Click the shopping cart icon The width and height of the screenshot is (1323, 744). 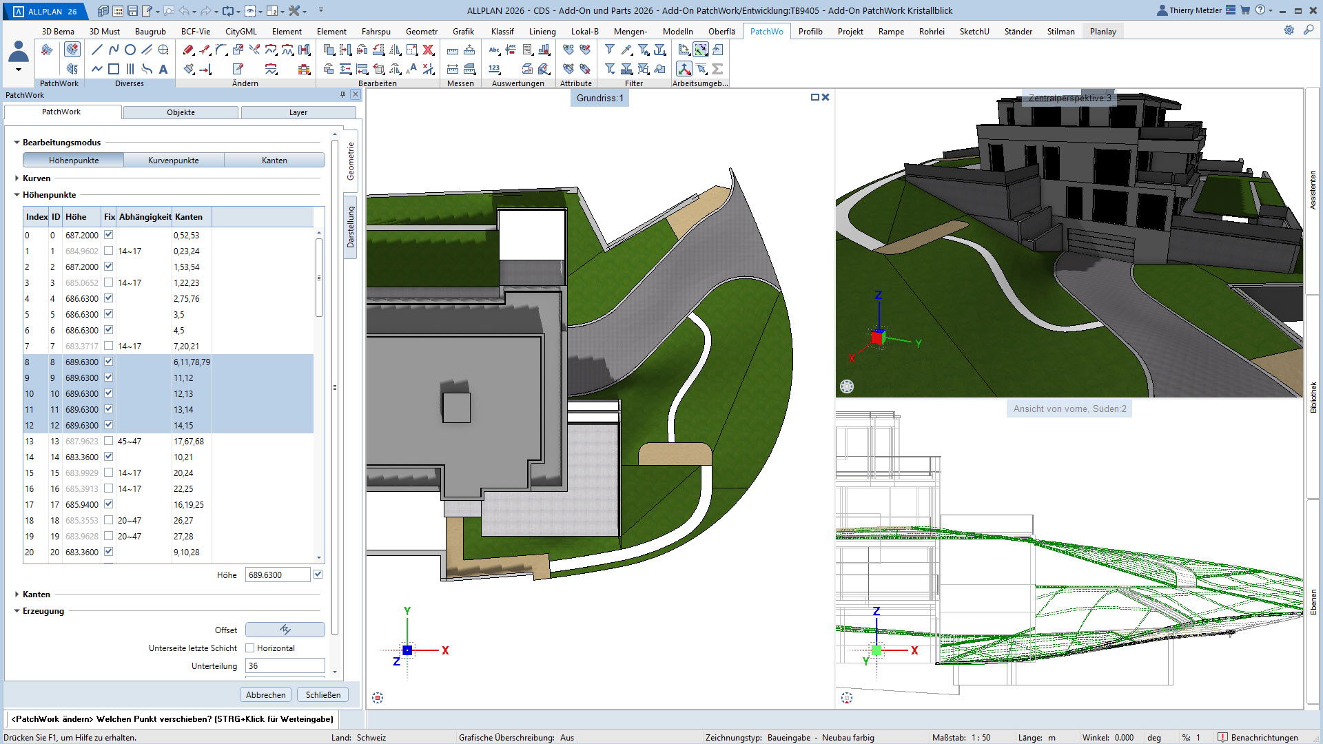pyautogui.click(x=1245, y=10)
